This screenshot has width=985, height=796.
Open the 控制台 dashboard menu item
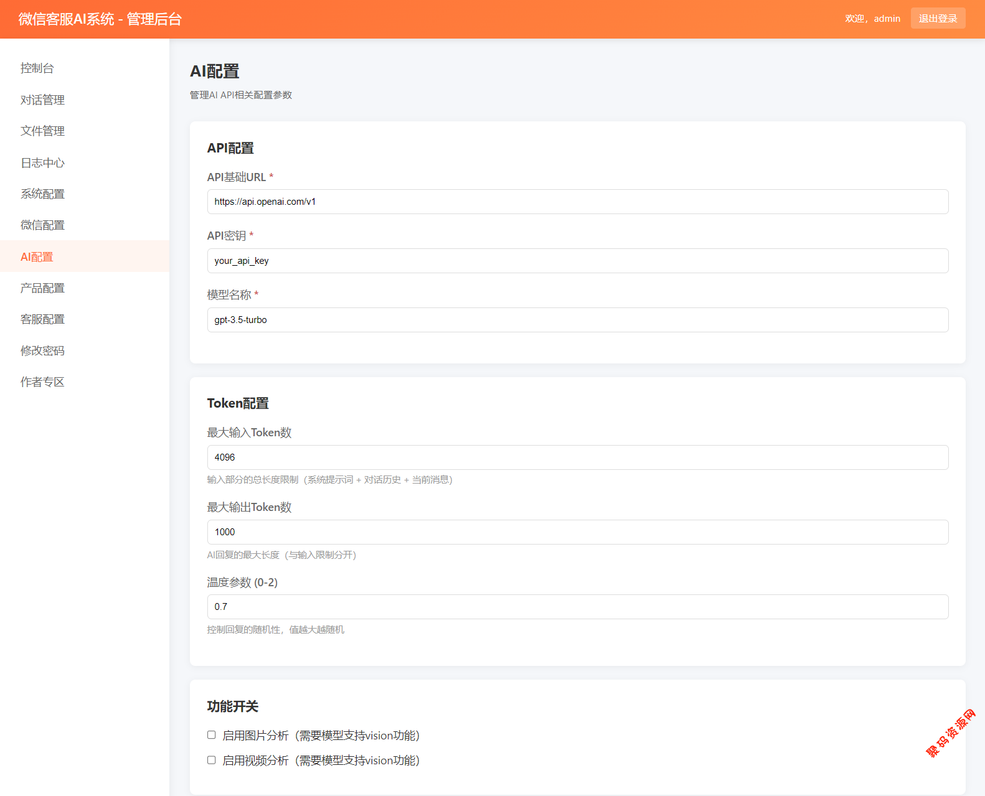[37, 68]
